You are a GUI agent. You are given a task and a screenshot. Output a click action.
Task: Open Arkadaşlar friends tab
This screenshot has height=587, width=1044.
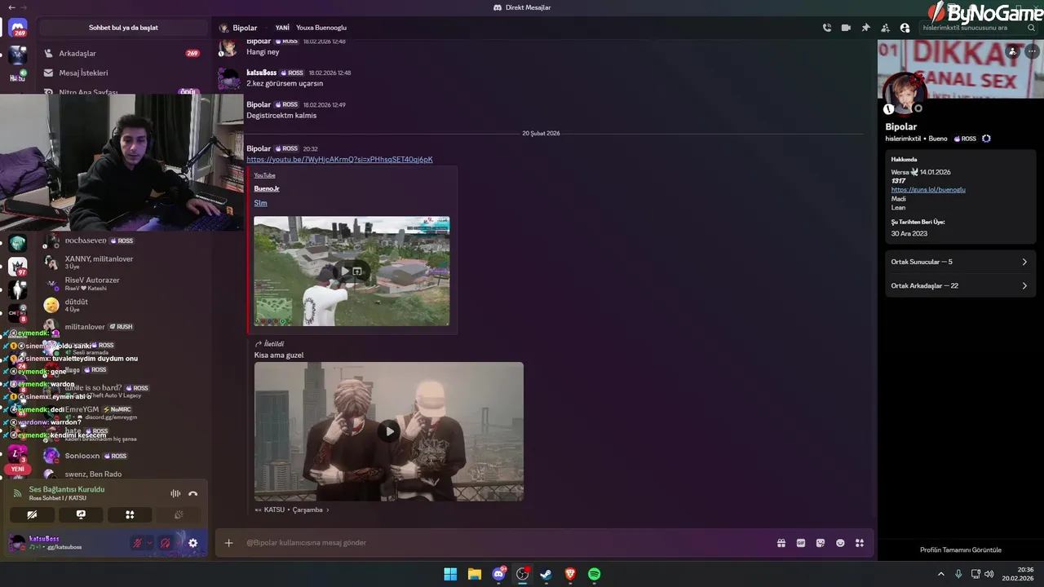tap(122, 53)
